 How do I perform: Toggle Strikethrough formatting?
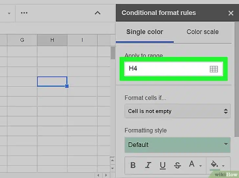tap(178, 165)
